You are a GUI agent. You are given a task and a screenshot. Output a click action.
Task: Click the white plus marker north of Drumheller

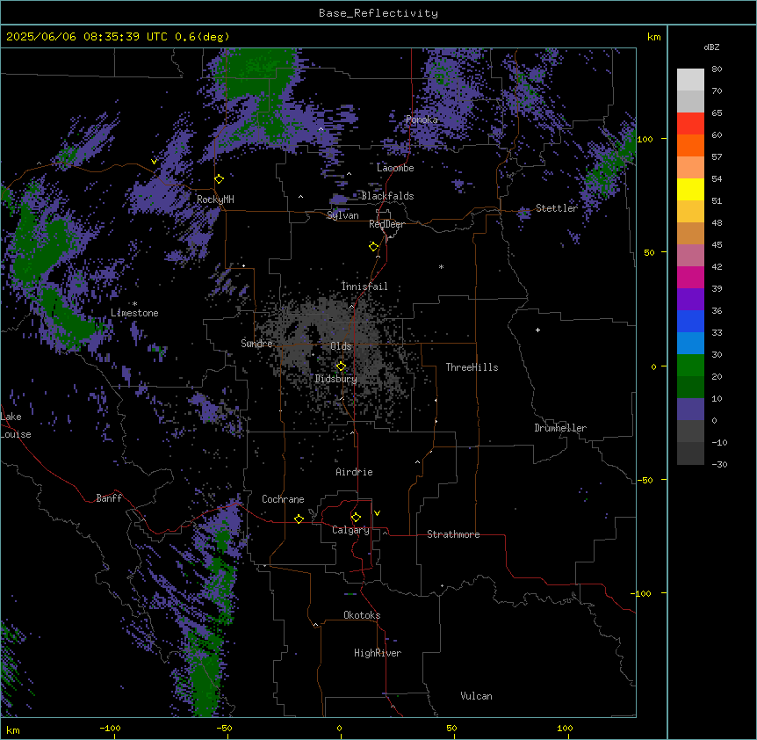coord(537,330)
